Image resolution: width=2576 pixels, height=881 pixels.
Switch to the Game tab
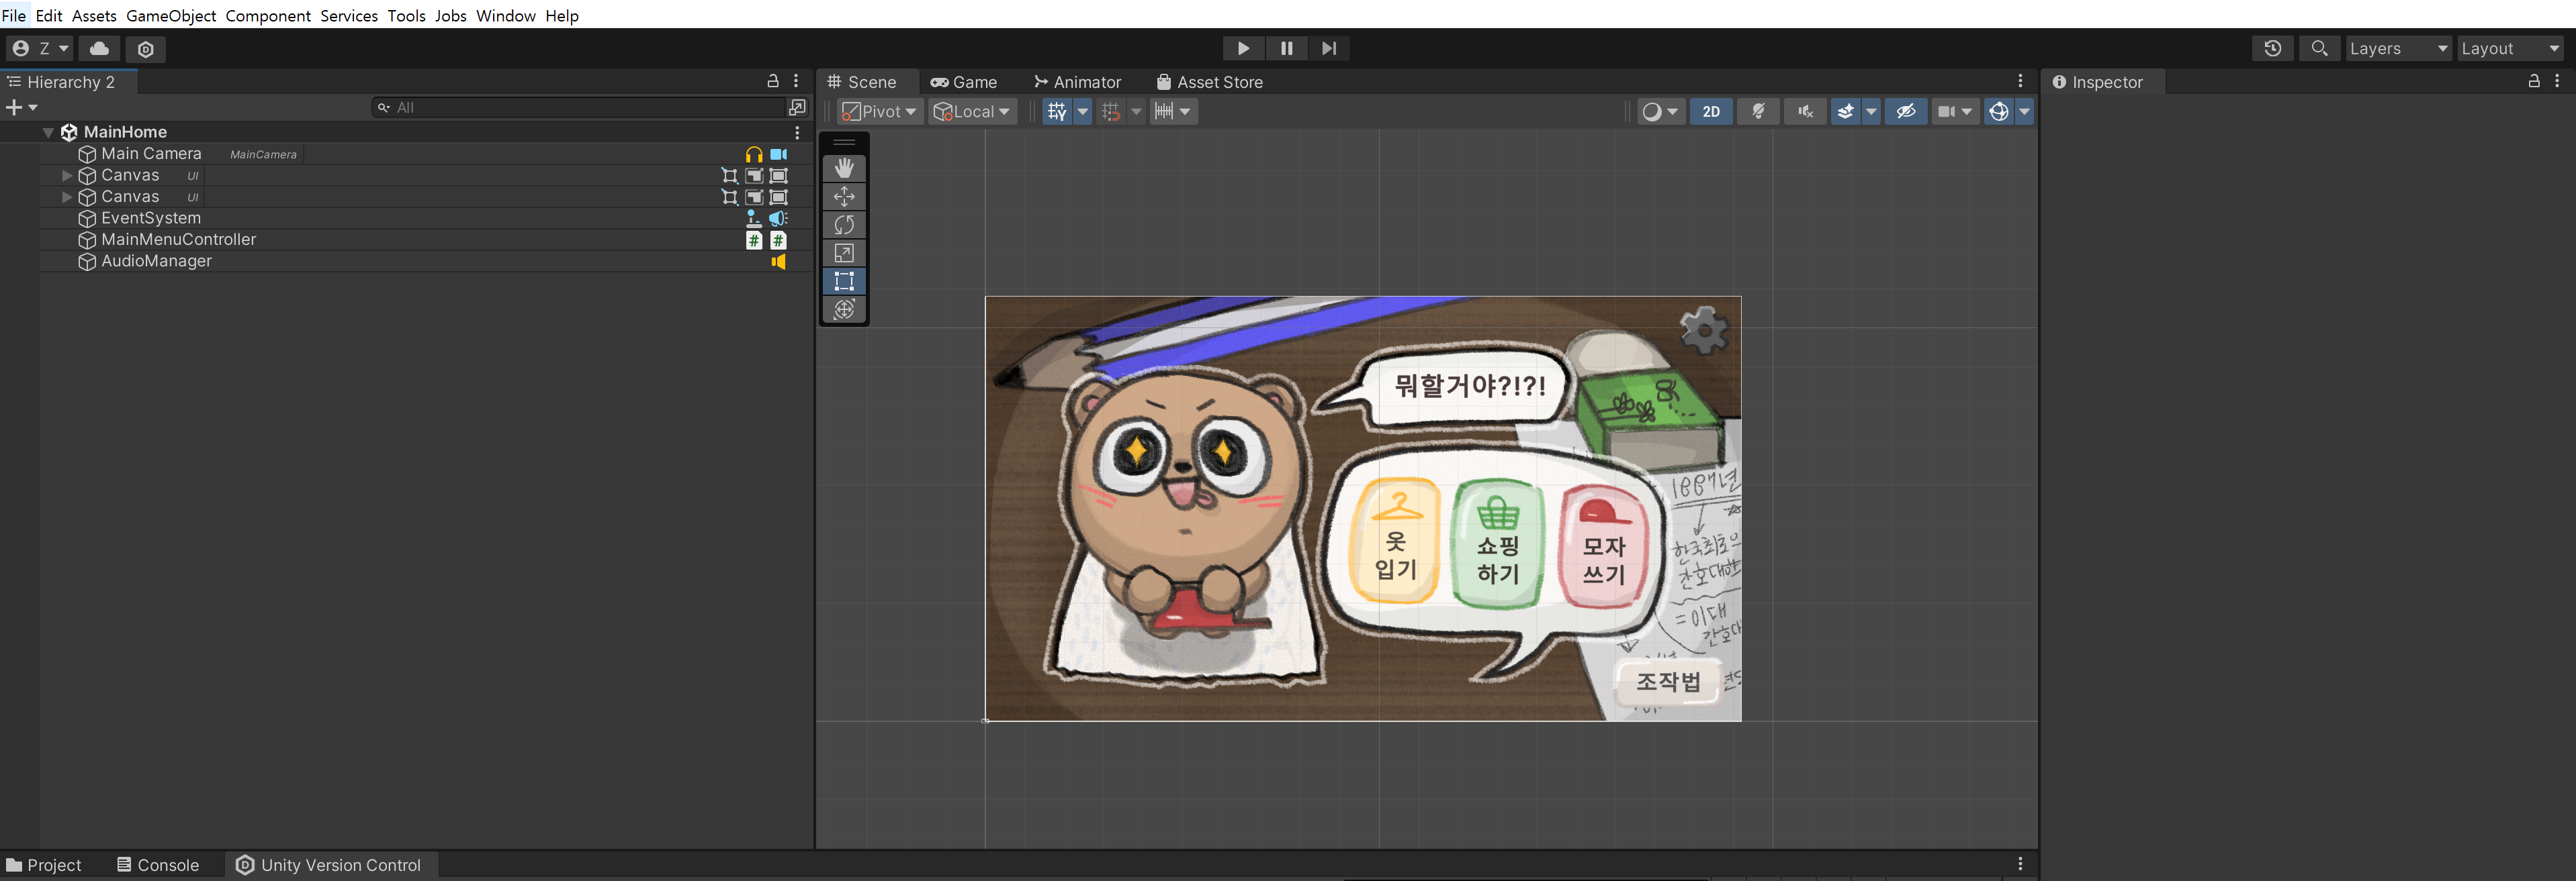[x=964, y=82]
